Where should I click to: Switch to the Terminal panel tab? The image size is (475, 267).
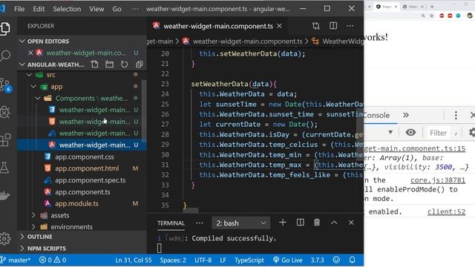171,223
